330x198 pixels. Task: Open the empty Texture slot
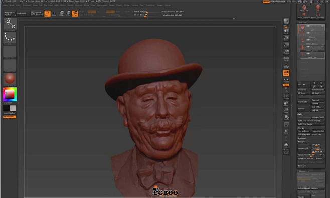(10, 65)
